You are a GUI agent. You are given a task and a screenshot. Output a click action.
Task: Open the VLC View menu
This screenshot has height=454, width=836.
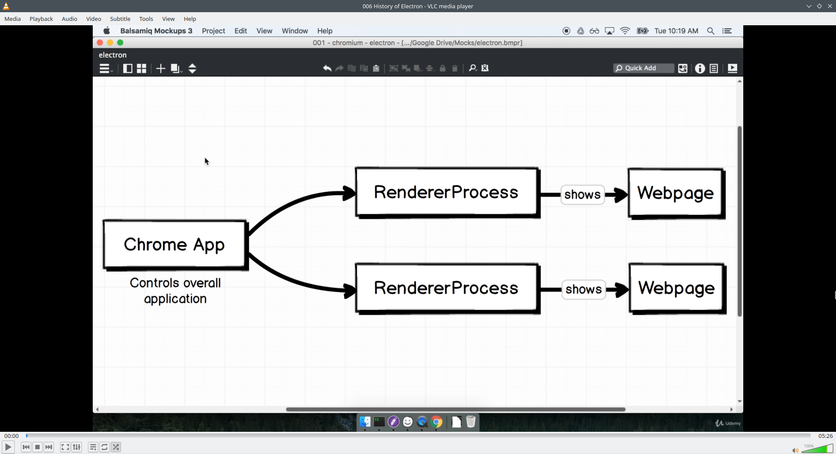(x=169, y=19)
